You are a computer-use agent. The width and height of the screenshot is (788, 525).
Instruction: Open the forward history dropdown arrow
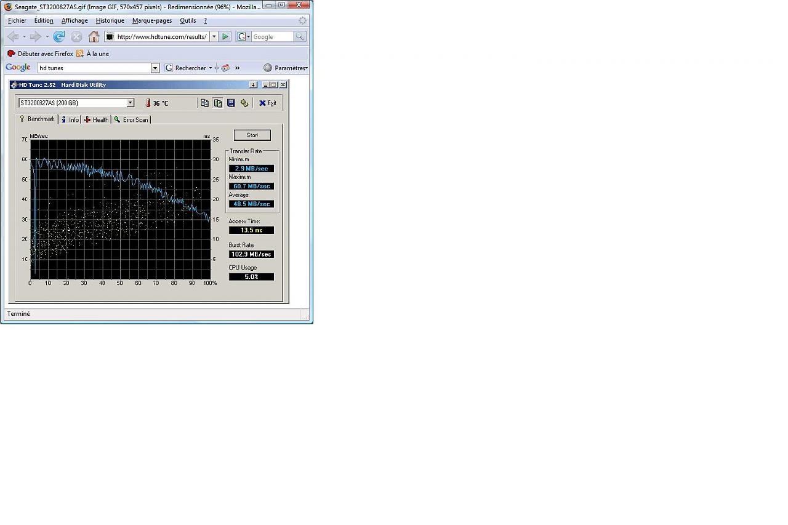point(47,37)
